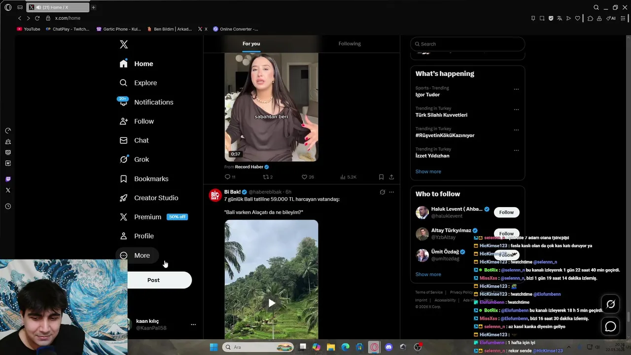Share the Record Haber video post
The height and width of the screenshot is (355, 631).
(391, 177)
